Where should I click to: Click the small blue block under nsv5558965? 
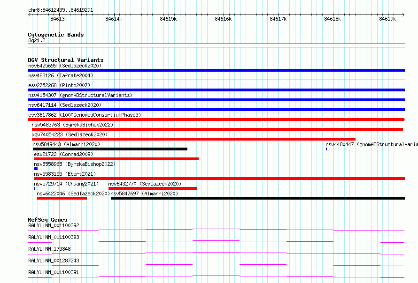36,169
